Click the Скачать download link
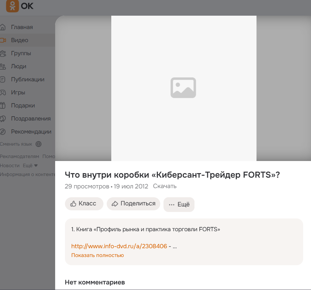 point(164,186)
